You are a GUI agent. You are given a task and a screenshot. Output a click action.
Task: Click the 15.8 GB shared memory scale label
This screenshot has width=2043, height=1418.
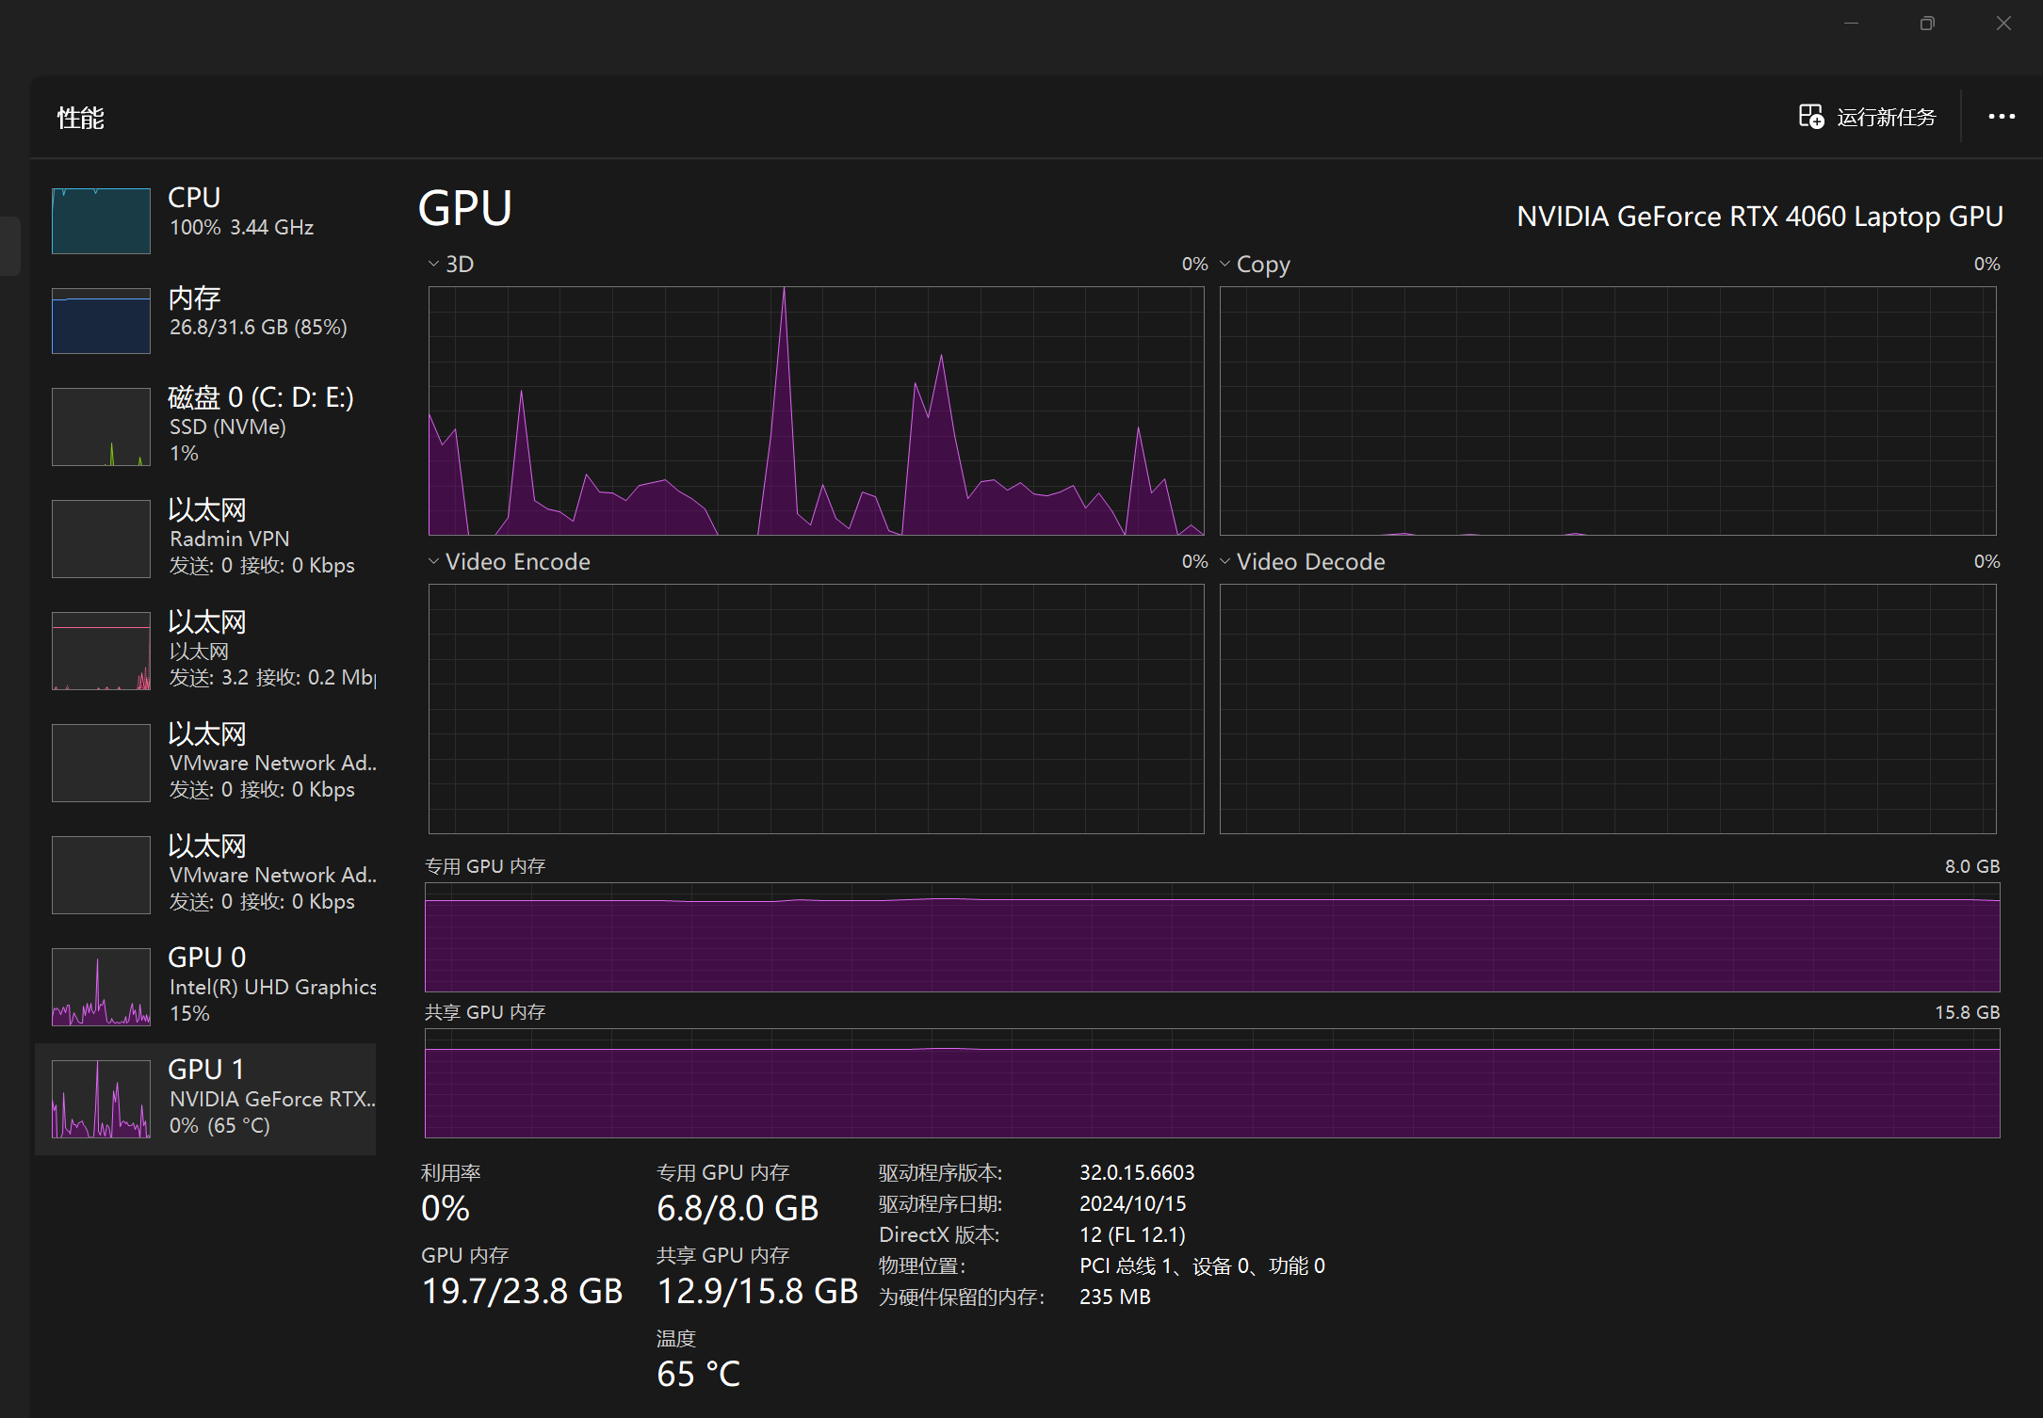point(1967,1012)
